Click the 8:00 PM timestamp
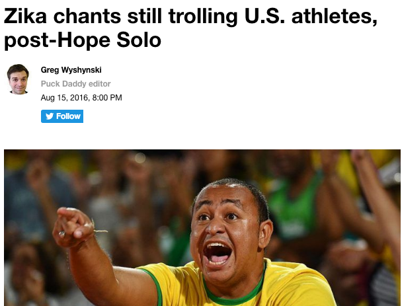 tap(107, 98)
